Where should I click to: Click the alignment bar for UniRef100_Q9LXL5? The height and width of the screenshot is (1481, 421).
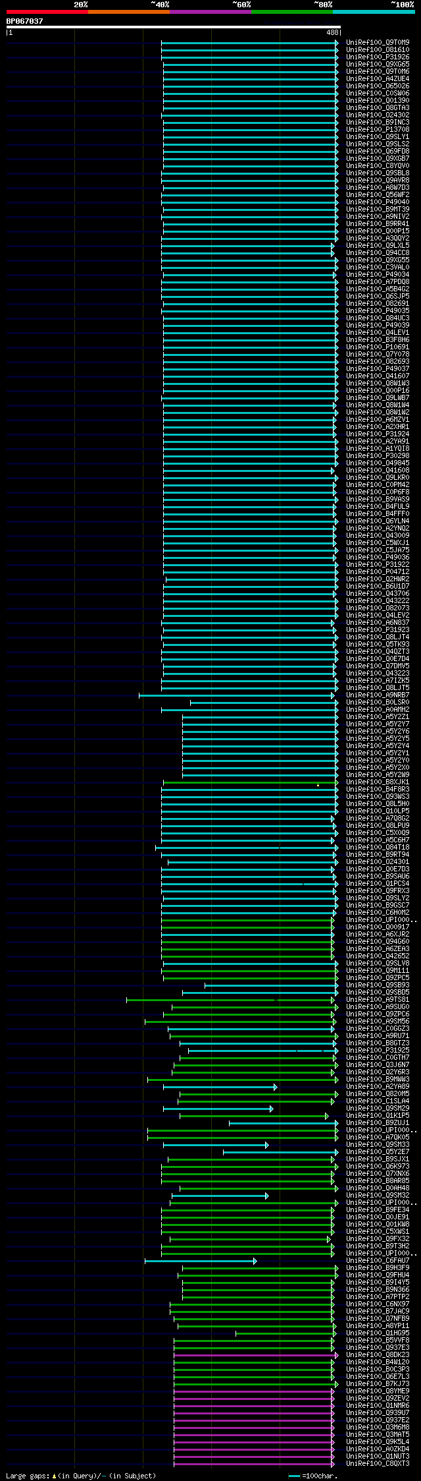[x=247, y=246]
